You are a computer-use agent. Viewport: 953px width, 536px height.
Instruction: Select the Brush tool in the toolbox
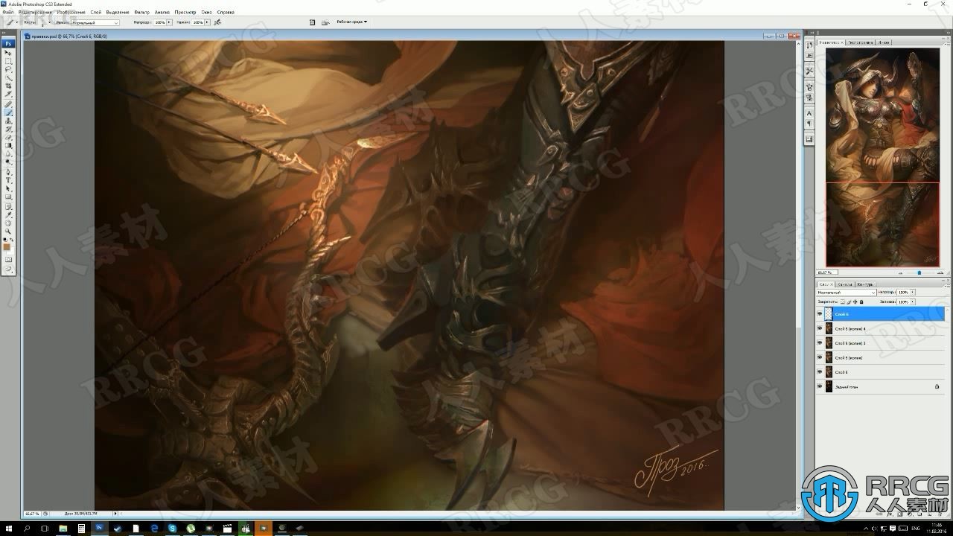pyautogui.click(x=9, y=112)
